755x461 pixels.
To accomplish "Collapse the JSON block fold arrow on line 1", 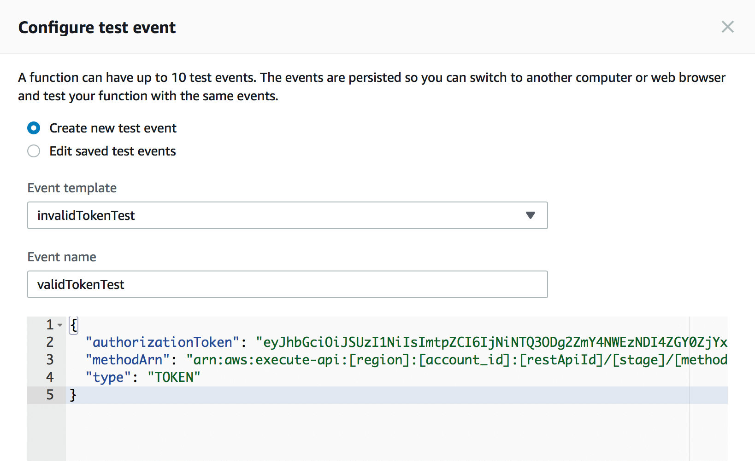I will point(60,325).
